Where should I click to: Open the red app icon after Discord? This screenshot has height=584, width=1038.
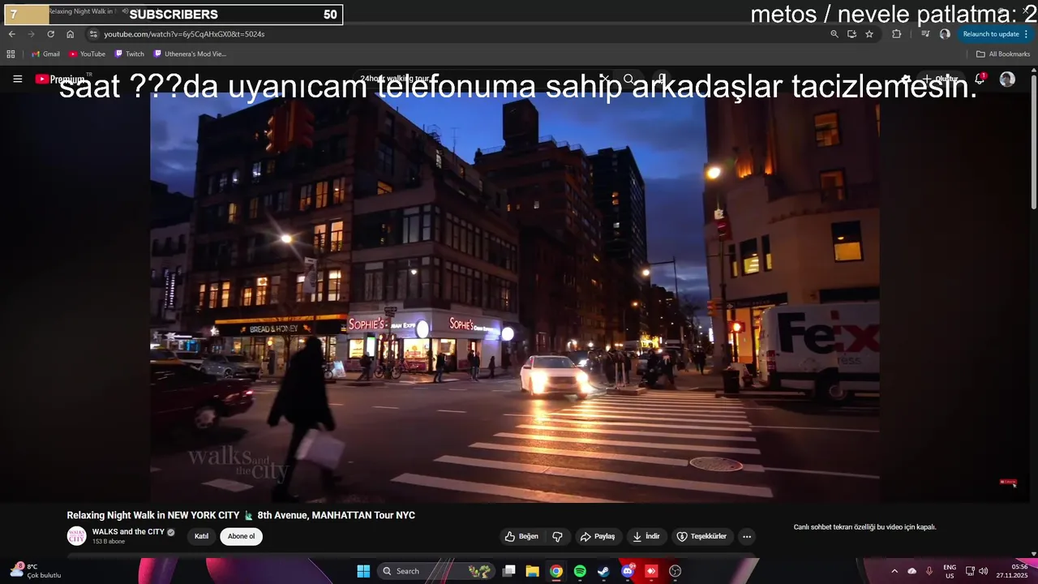(x=651, y=571)
